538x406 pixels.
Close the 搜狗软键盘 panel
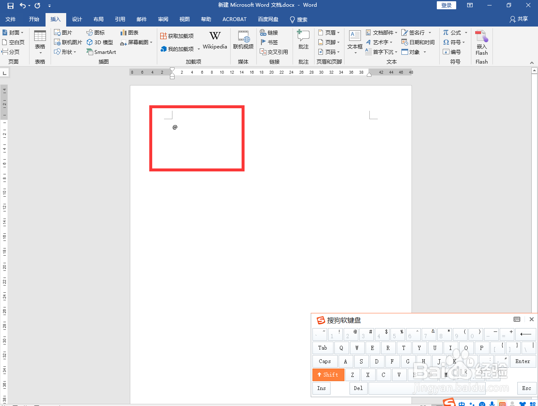pos(531,319)
